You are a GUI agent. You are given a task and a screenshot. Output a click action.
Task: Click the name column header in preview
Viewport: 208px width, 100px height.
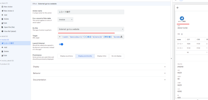click(x=179, y=39)
